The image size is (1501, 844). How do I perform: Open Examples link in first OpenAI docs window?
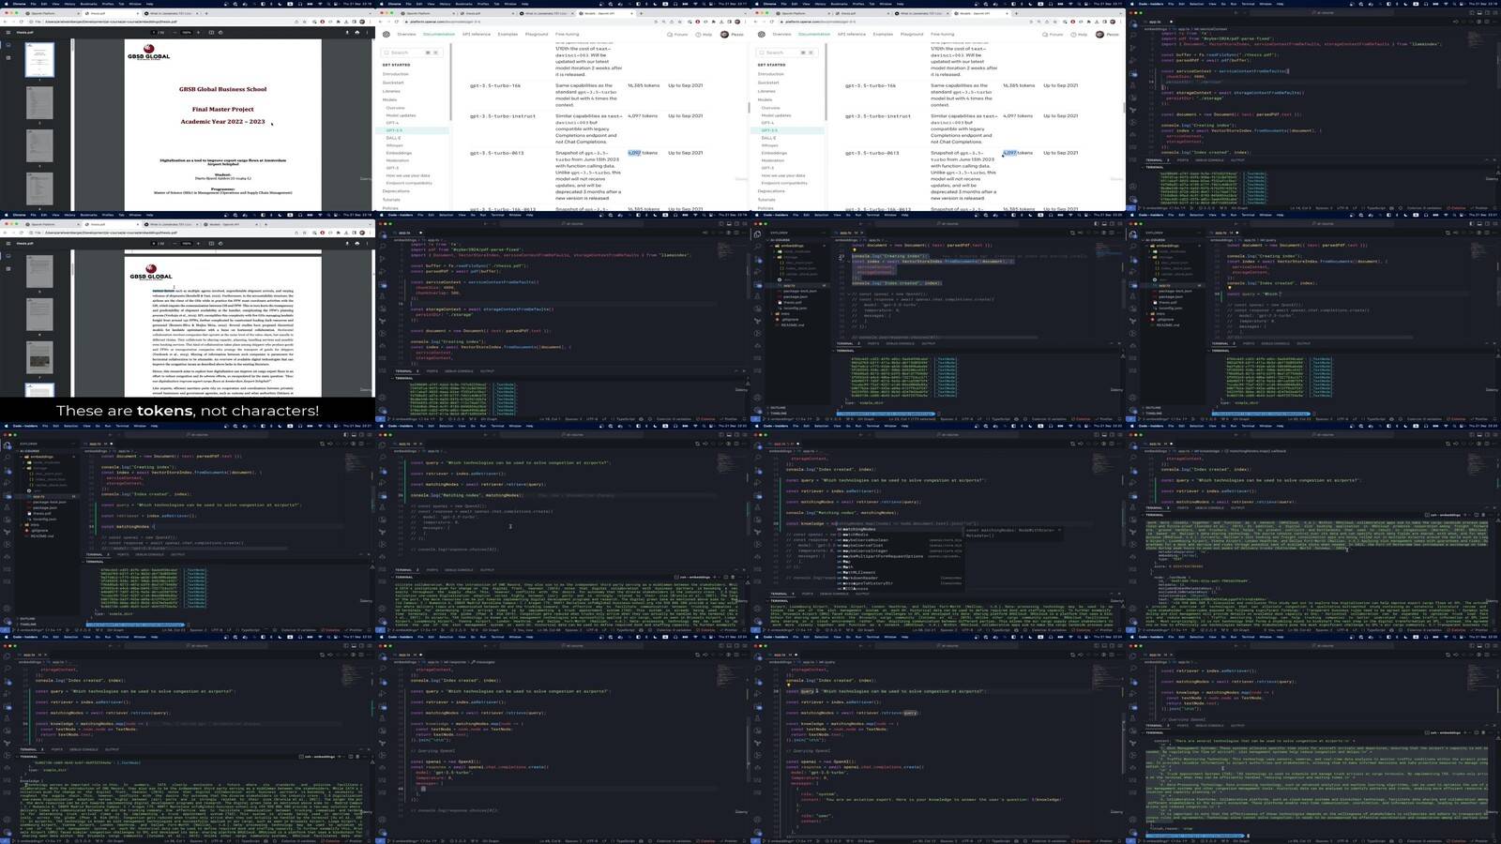(x=508, y=34)
